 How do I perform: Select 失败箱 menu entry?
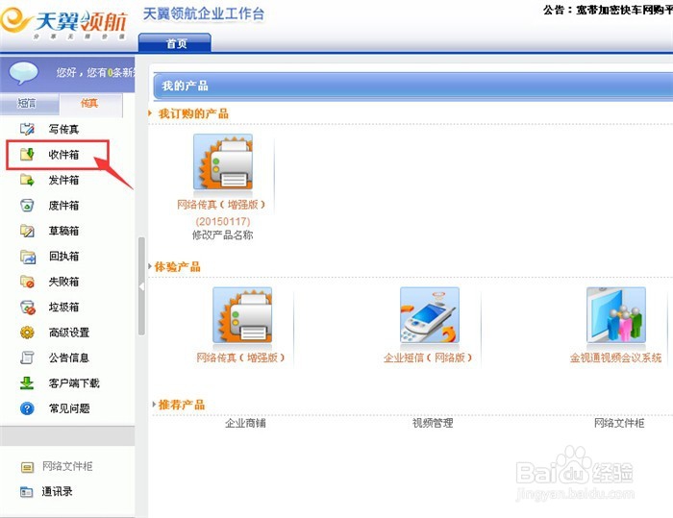(63, 282)
